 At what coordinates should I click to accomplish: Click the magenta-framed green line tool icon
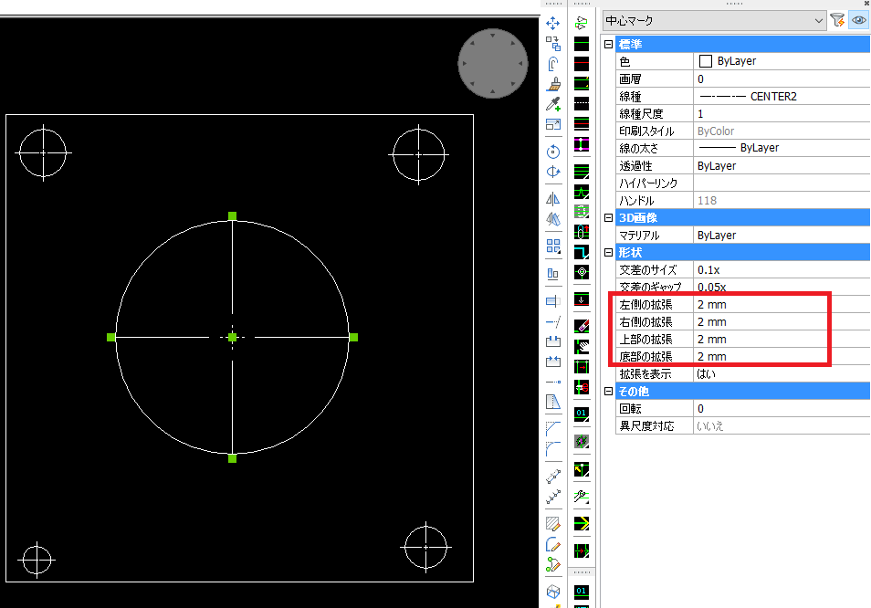point(582,144)
